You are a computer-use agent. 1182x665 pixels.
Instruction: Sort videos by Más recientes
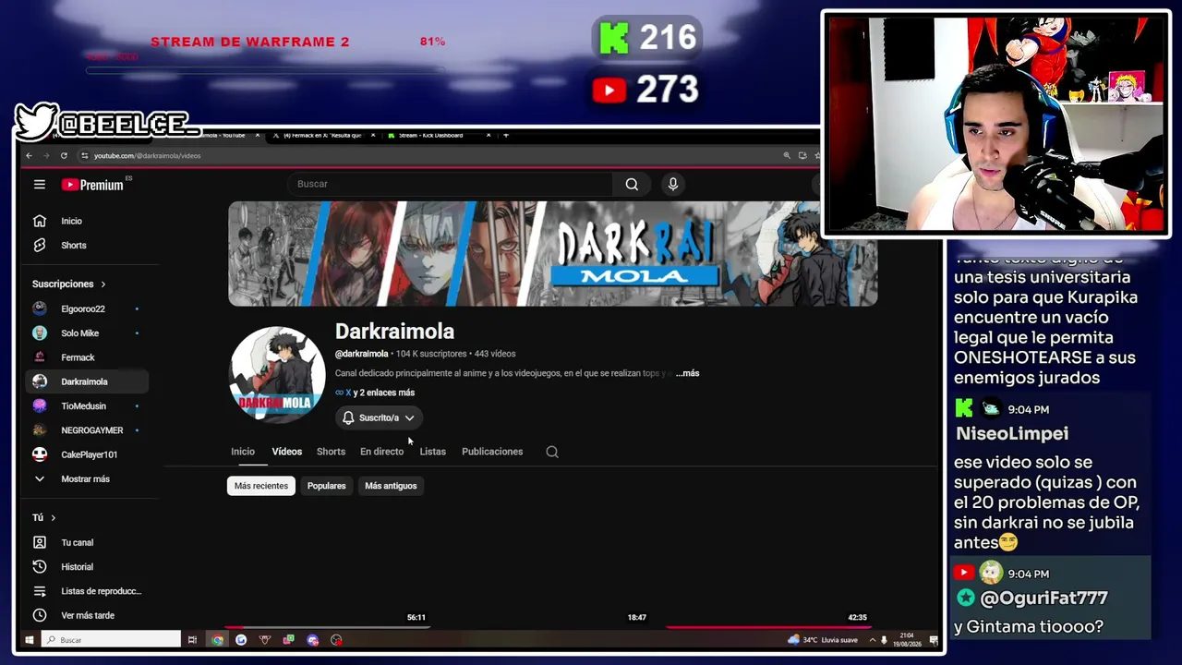[261, 486]
